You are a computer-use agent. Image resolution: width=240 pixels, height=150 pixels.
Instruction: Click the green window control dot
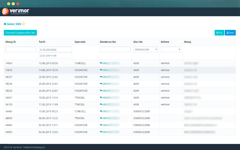click(x=9, y=4)
